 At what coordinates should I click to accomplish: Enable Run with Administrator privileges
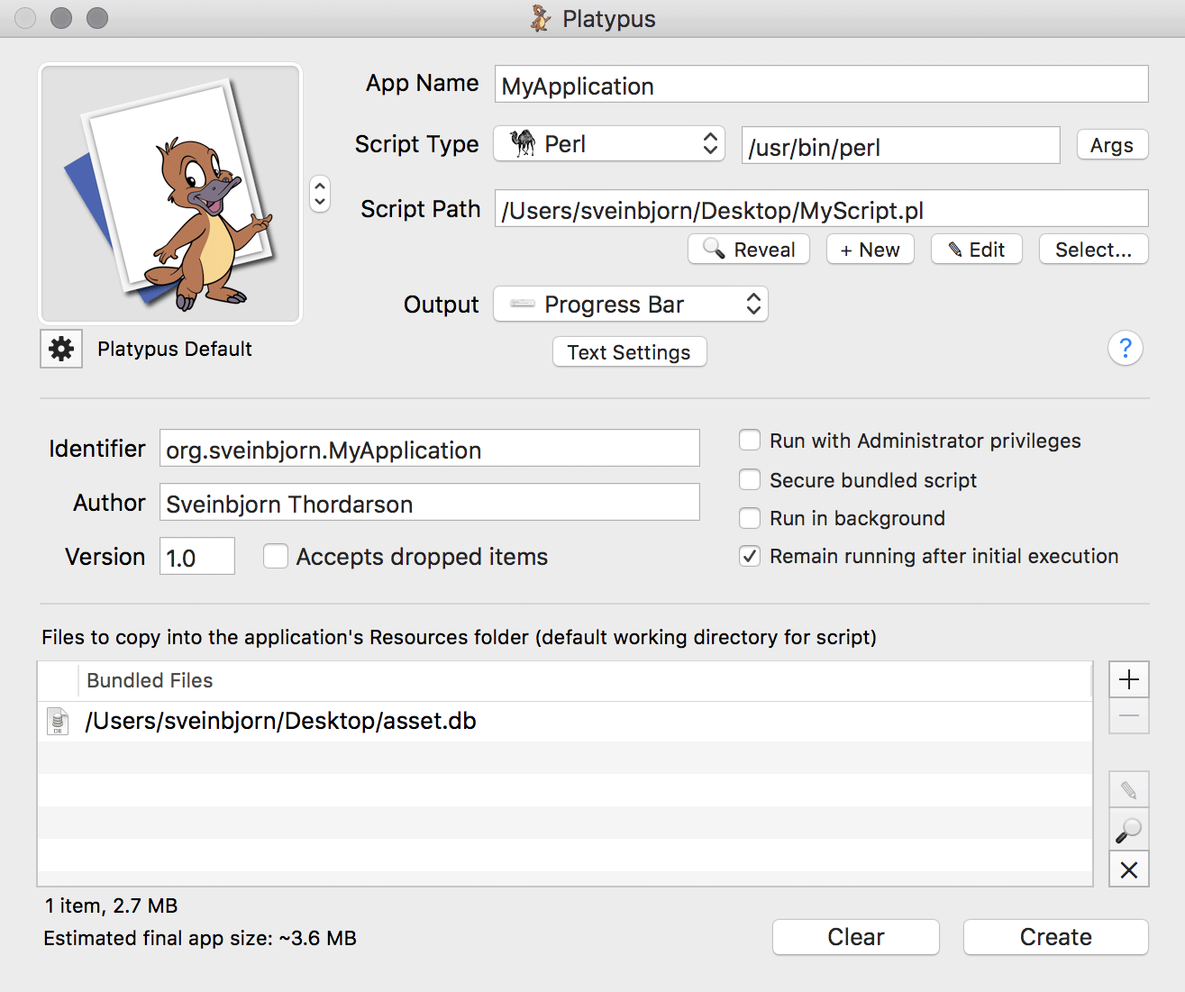click(750, 441)
